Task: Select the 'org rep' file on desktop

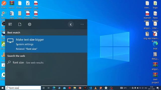Action: (x=147, y=36)
